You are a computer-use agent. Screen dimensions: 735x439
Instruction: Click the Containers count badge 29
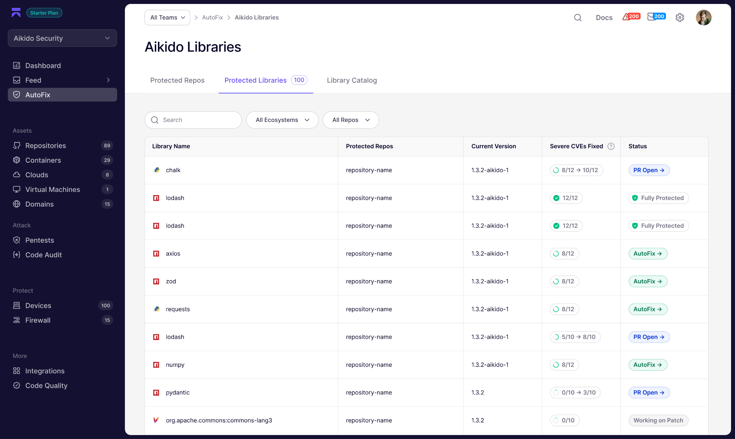(107, 160)
